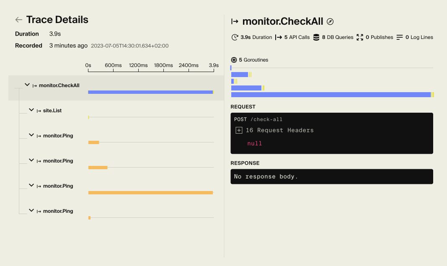The width and height of the screenshot is (447, 266).
Task: Click the arrow glyph before monitor.CheckAll heading
Action: [233, 21]
